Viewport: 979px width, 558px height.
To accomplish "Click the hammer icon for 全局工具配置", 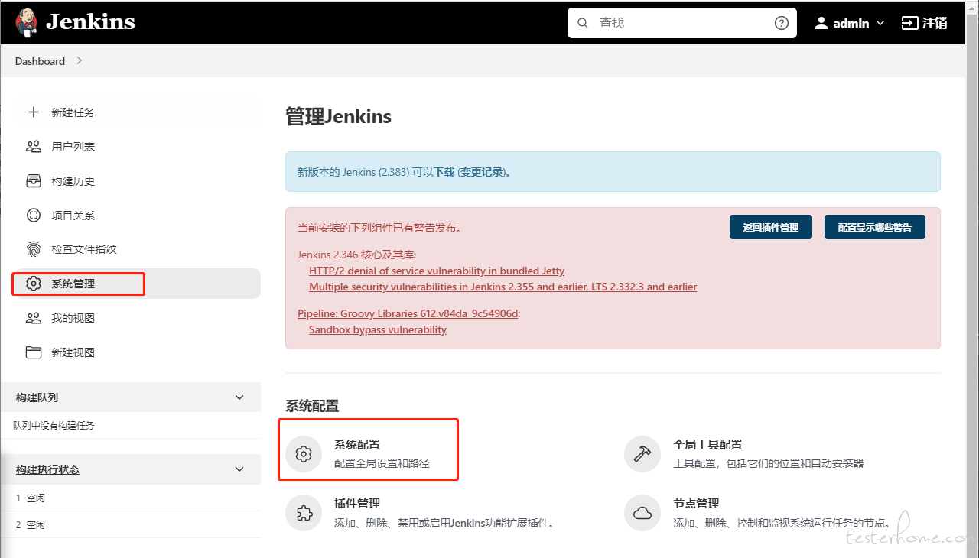I will (642, 454).
